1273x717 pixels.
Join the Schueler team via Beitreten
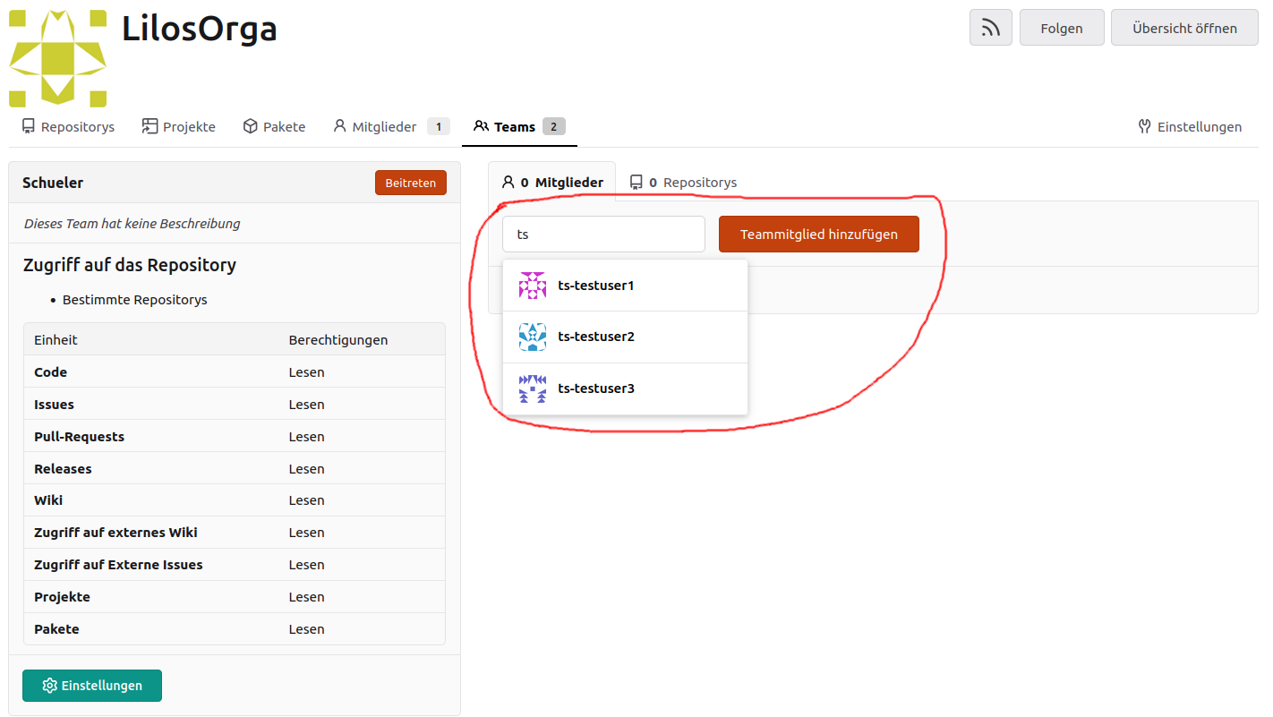[410, 183]
